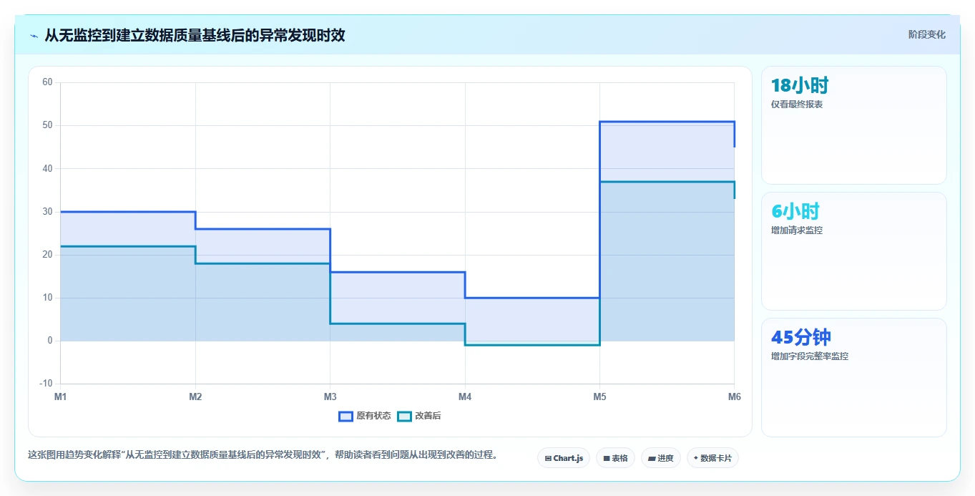Select the 18小时 value
Image resolution: width=975 pixels, height=496 pixels.
[800, 86]
